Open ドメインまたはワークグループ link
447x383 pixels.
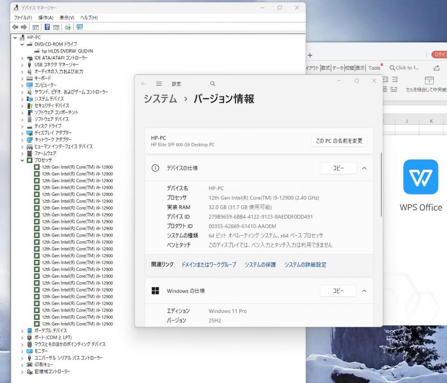tap(209, 265)
